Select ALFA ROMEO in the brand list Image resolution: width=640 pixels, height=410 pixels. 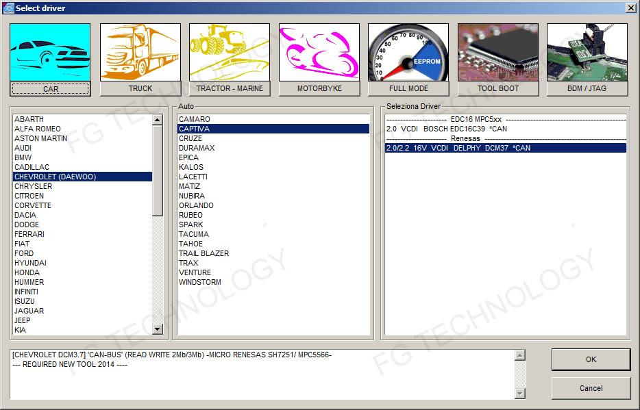(82, 129)
